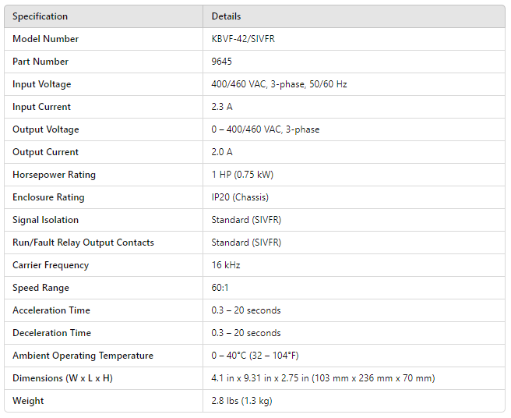Click the Details column header
Screen dimensions: 511x418
pos(226,16)
